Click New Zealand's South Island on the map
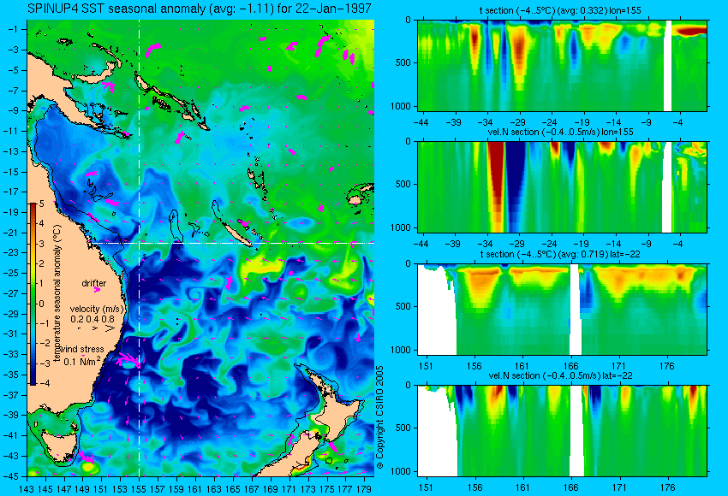Image resolution: width=728 pixels, height=496 pixels. (x=288, y=457)
